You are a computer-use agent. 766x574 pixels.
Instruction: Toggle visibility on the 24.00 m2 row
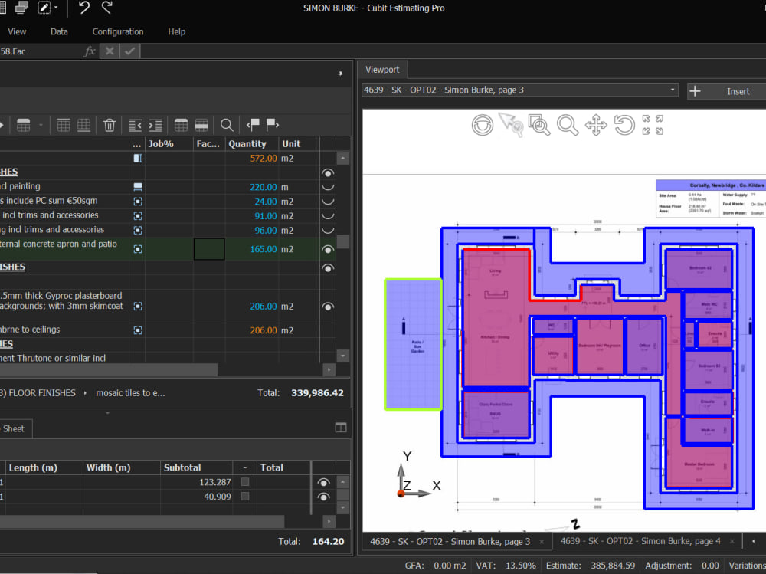[328, 202]
